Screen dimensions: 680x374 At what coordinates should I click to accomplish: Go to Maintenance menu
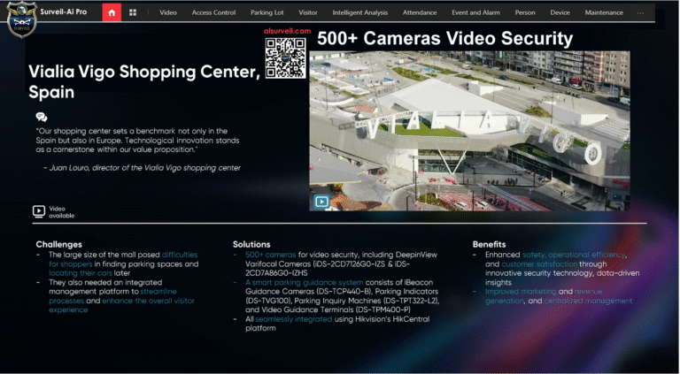(x=604, y=12)
